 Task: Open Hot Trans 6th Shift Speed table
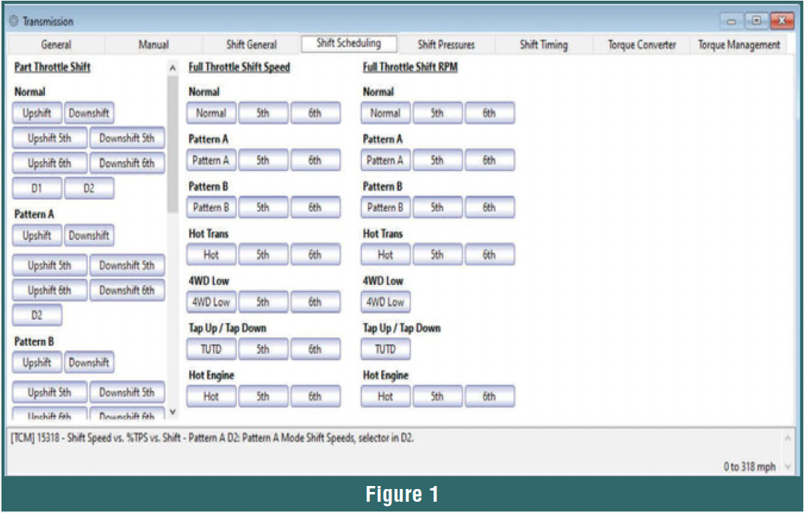tap(315, 254)
